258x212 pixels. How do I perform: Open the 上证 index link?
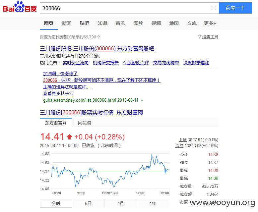click(183, 140)
